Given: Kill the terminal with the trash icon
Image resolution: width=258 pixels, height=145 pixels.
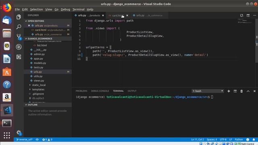Looking at the screenshot, I should coord(241,91).
